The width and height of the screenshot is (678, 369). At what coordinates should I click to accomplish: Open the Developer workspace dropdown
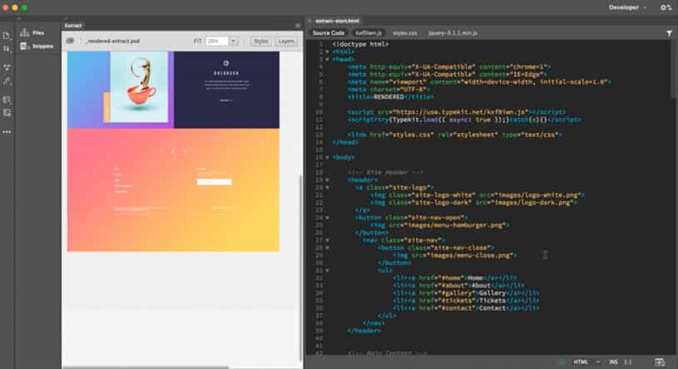pos(627,7)
